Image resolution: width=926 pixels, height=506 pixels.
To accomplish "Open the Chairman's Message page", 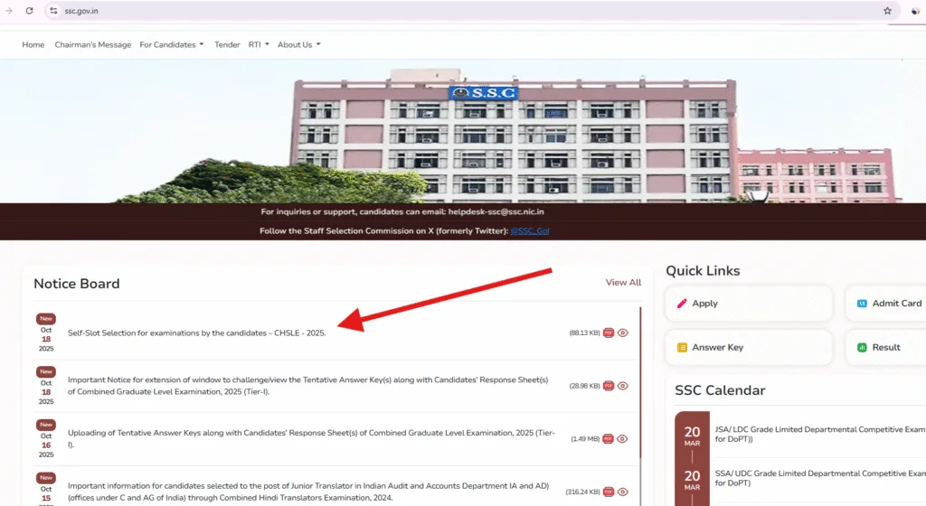I will tap(92, 44).
